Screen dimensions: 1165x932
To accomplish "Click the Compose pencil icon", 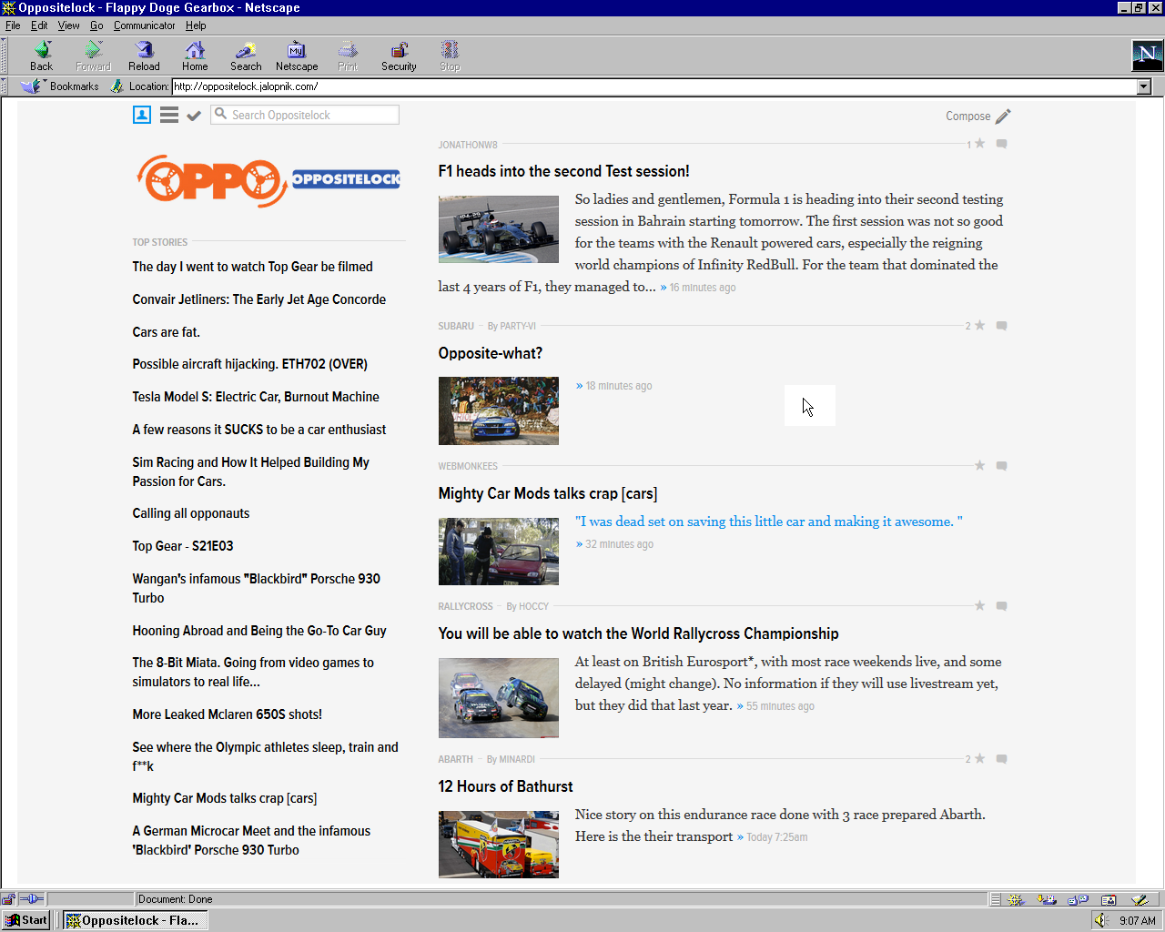I will 1003,116.
